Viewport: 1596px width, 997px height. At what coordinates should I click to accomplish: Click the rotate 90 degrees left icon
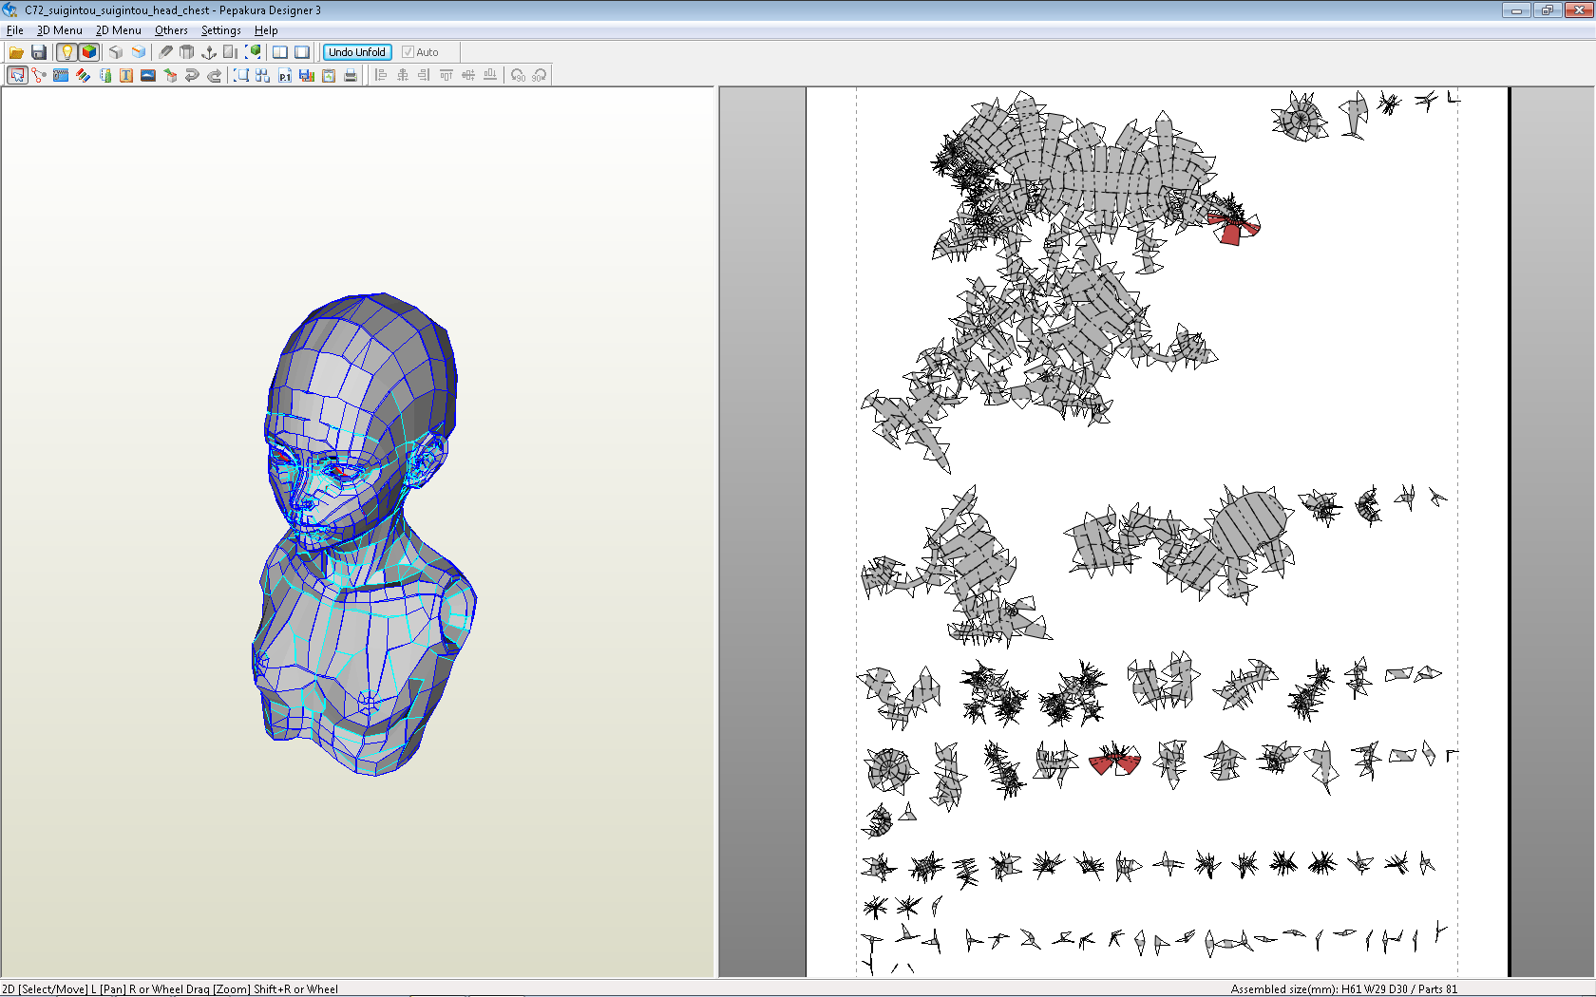tap(518, 76)
